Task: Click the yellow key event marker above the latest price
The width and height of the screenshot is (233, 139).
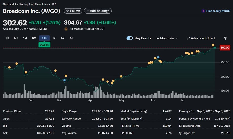Action: (213, 45)
